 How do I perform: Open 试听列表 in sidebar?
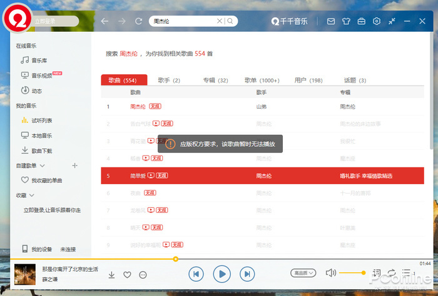[36, 121]
